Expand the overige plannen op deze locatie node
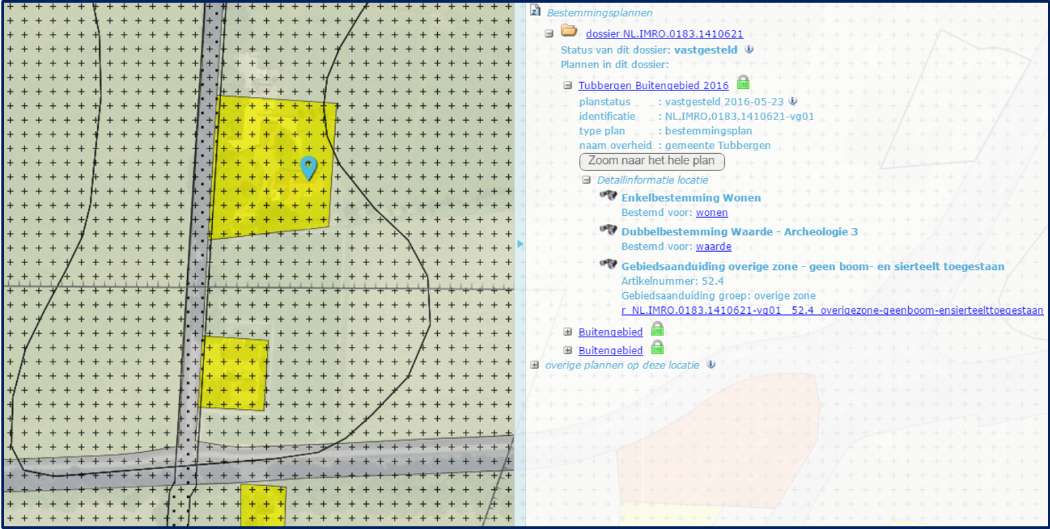 535,364
